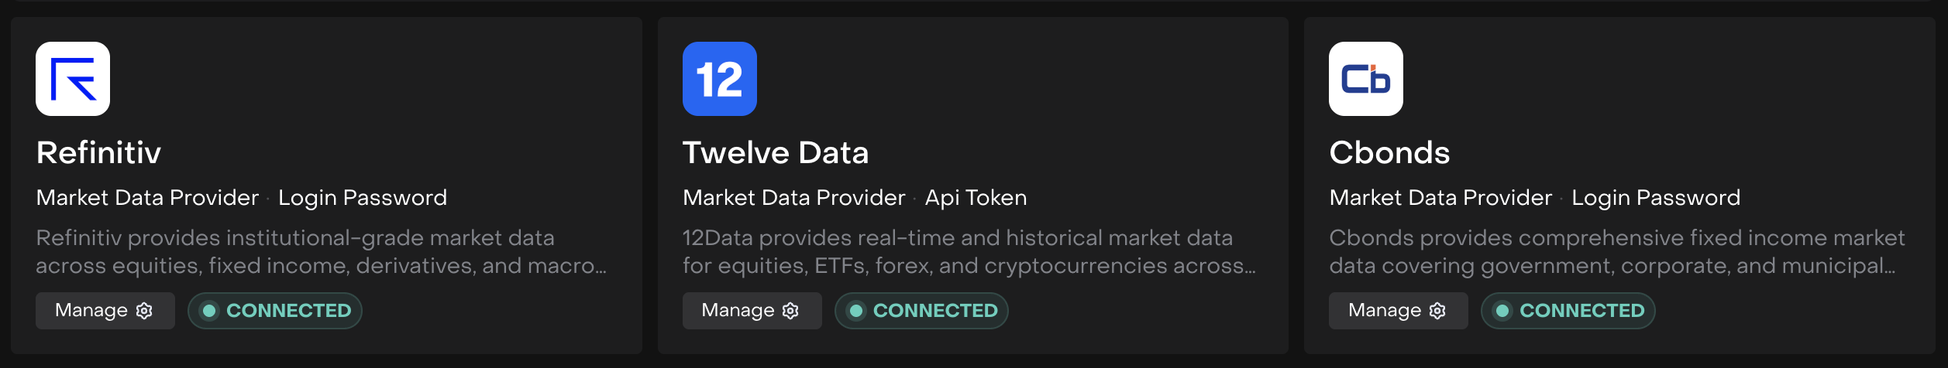Click the green status dot for Refinitiv
The height and width of the screenshot is (368, 1948).
[x=209, y=311]
